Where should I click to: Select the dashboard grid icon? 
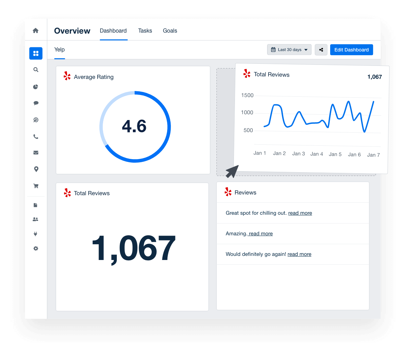pyautogui.click(x=36, y=54)
